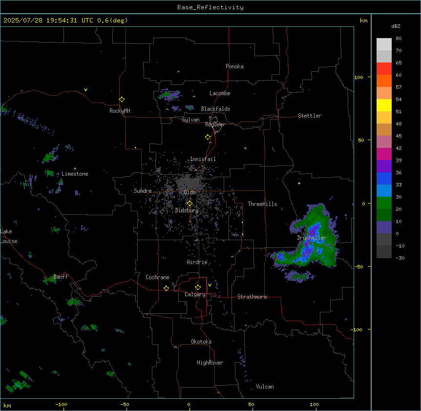The width and height of the screenshot is (421, 411).
Task: Select the Olds label
Action: coord(189,192)
